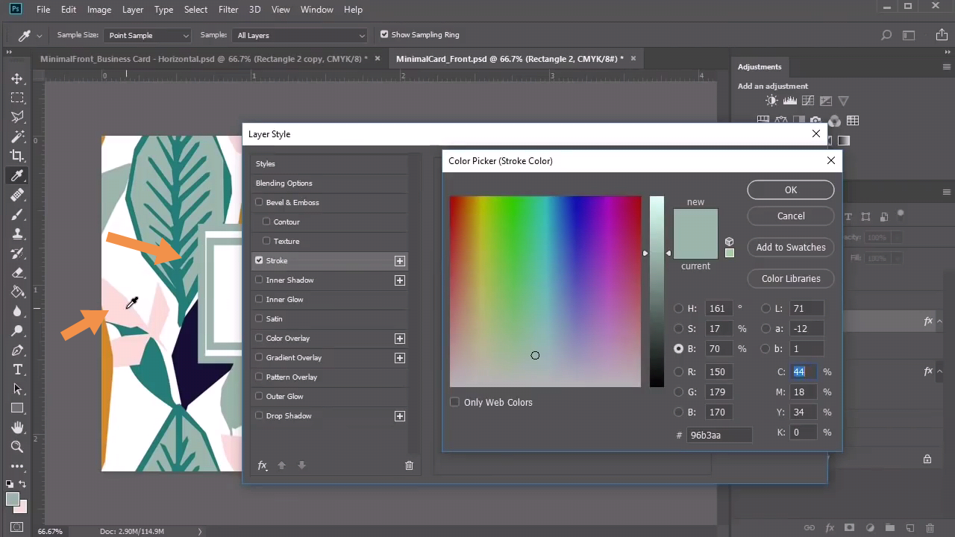Select the Hand tool
Viewport: 955px width, 537px height.
pyautogui.click(x=16, y=427)
